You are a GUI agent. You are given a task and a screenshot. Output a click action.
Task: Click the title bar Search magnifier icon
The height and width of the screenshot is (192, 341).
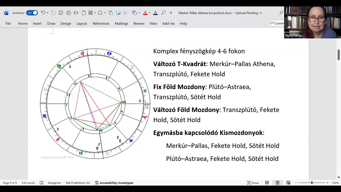(281, 13)
